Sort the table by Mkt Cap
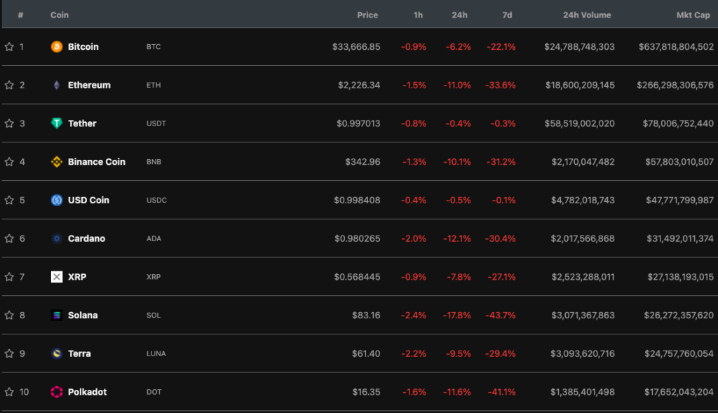Viewport: 718px width, 413px height. pos(693,14)
